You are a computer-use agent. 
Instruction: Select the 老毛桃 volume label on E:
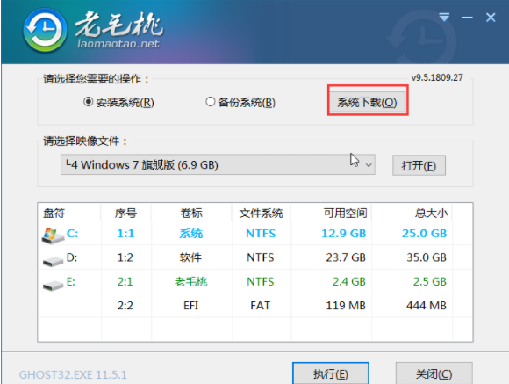click(x=191, y=281)
